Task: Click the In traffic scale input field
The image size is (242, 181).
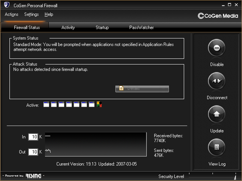Action: click(33, 137)
